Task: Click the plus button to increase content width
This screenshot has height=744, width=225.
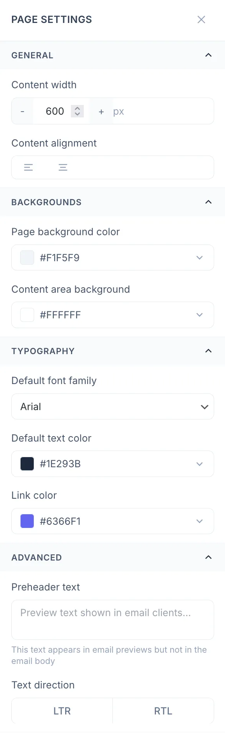Action: pyautogui.click(x=101, y=111)
